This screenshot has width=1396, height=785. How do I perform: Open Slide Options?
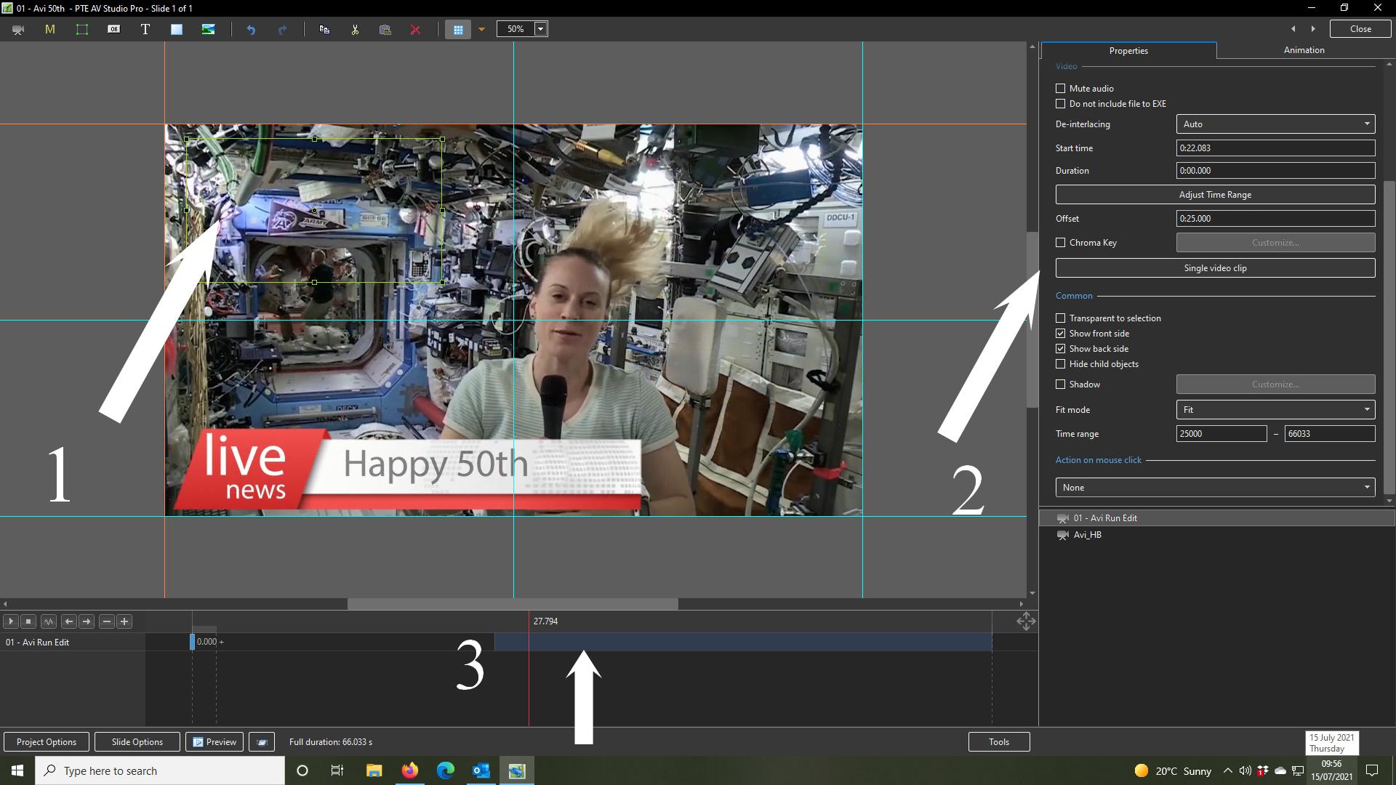coord(137,741)
